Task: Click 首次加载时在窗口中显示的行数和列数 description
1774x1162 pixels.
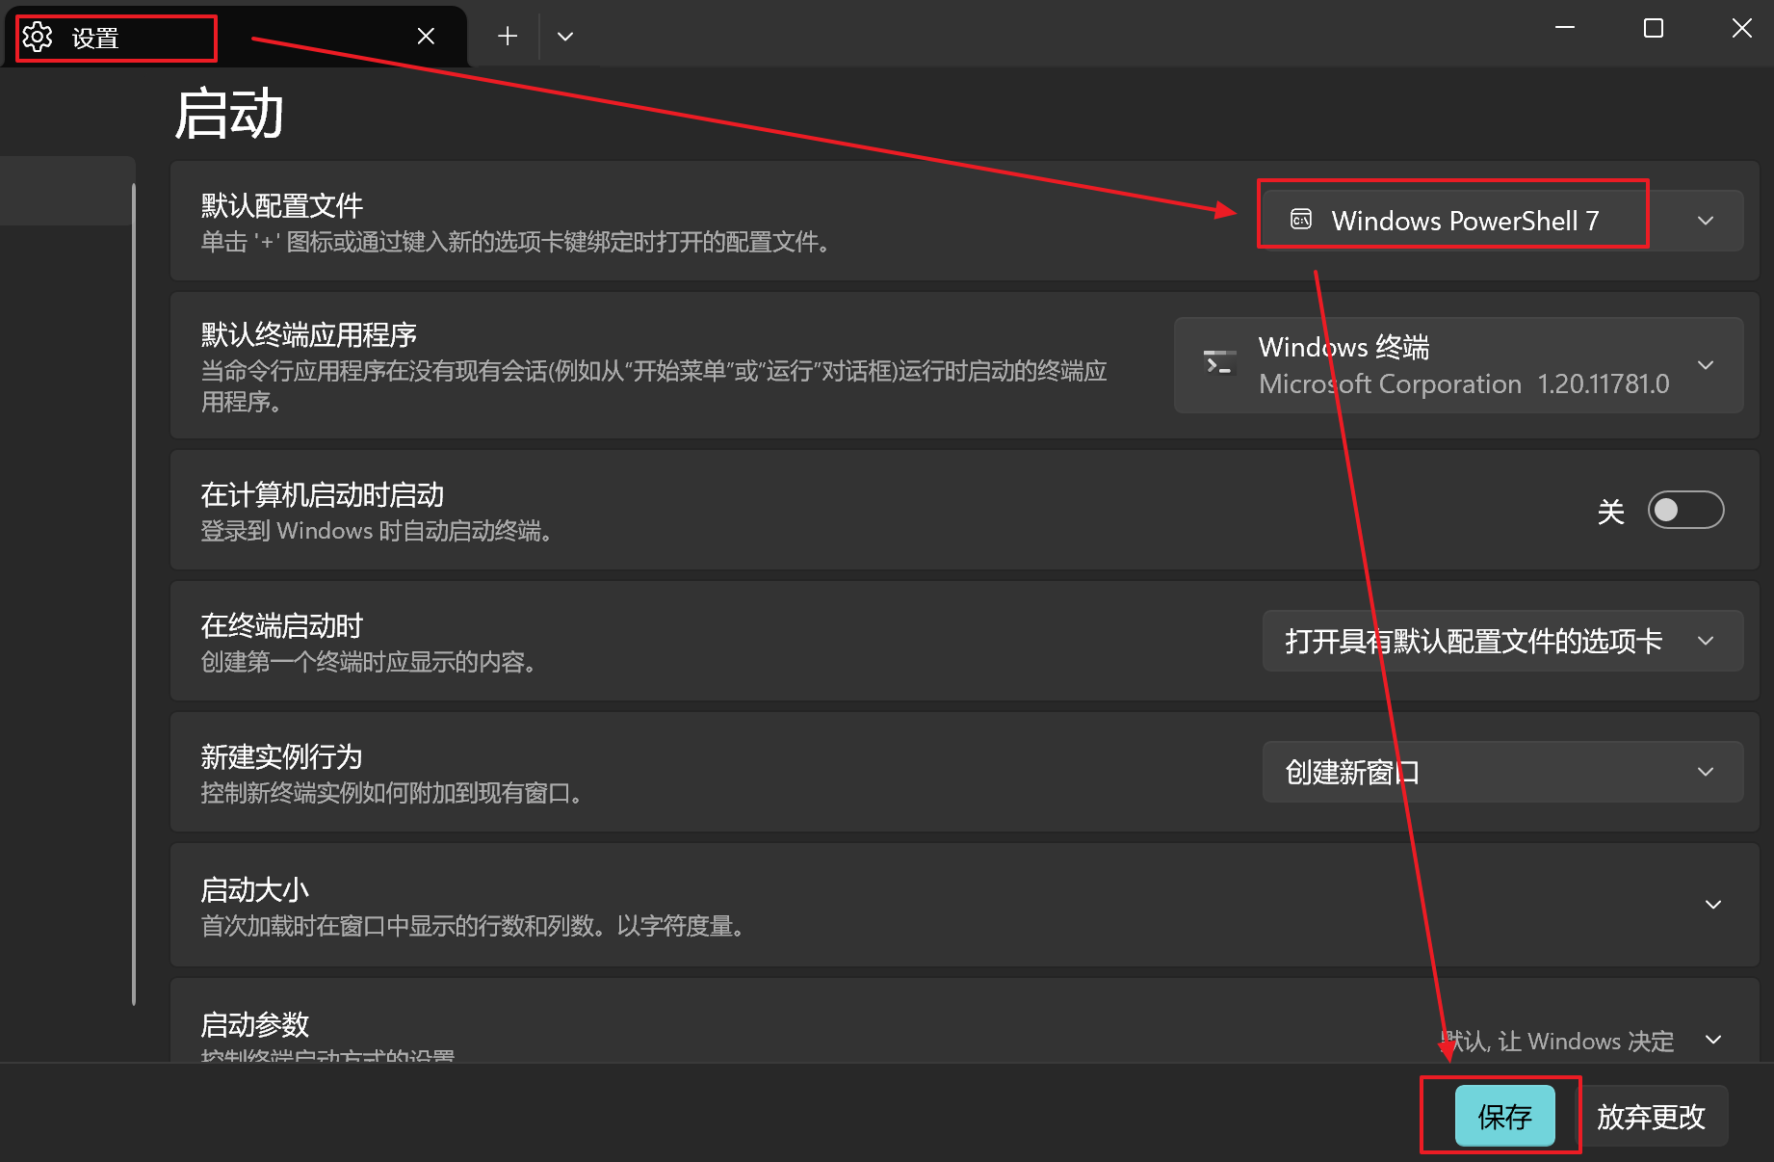Action: point(473,926)
